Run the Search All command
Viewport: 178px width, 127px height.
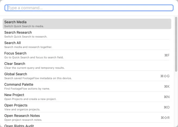tap(87, 45)
